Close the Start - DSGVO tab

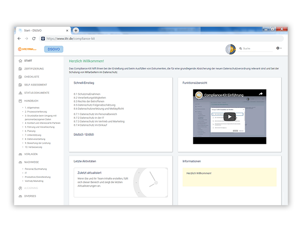pos(67,31)
